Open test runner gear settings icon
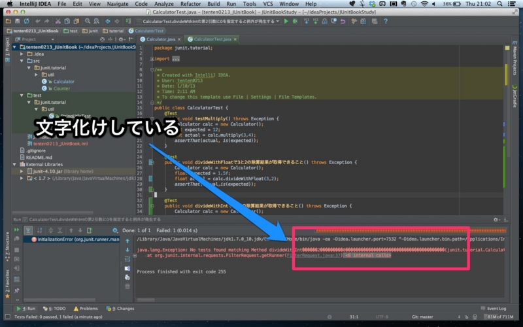 coord(115,230)
